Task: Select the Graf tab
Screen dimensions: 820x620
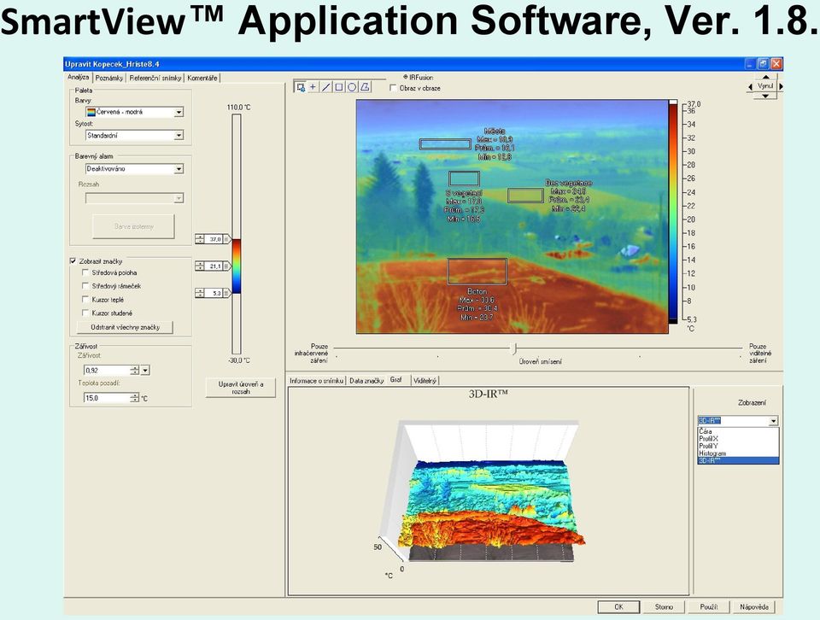Action: [396, 379]
